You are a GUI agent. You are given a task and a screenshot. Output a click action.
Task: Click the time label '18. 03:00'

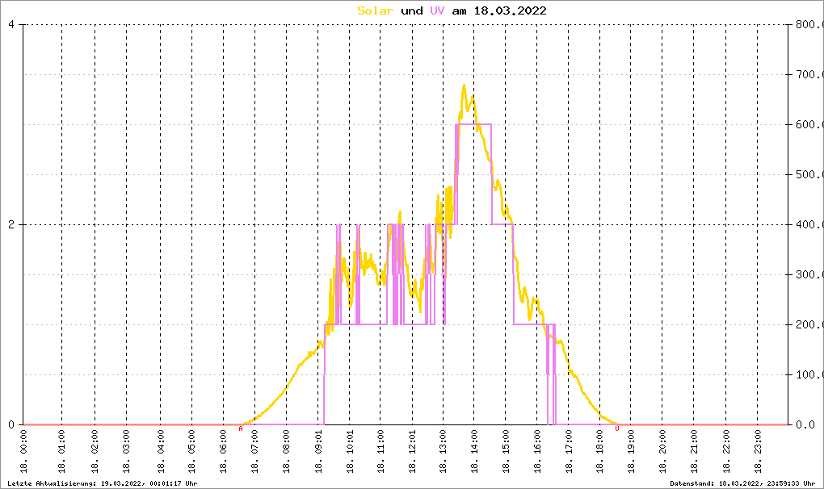[x=126, y=452]
